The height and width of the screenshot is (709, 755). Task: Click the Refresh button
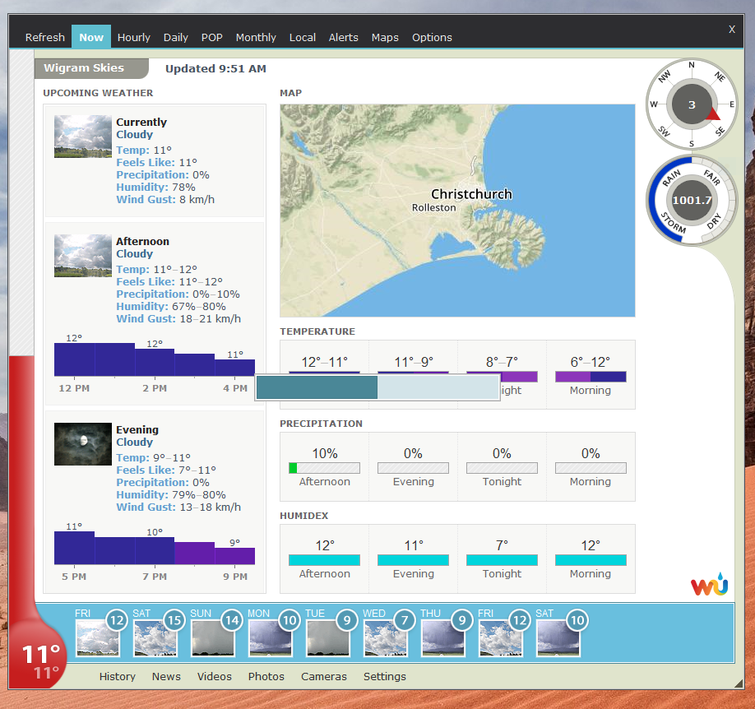[44, 37]
